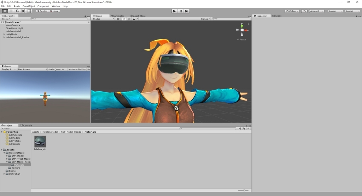Toggle Persp projection label
Viewport: 362px width, 196px height.
(242, 40)
